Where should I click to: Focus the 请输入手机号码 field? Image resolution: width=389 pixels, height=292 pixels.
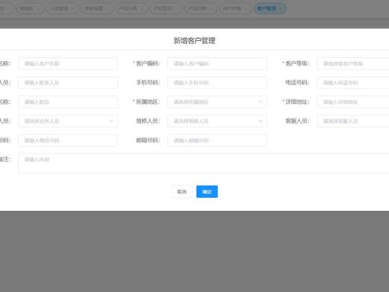tap(217, 83)
